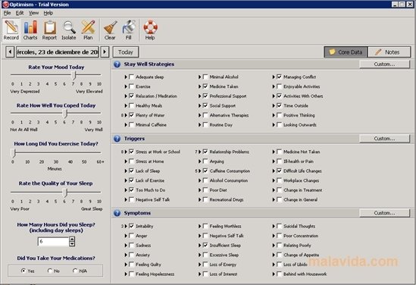Image resolution: width=416 pixels, height=285 pixels.
Task: Check the Poor Diet trigger checkbox
Action: 205,190
